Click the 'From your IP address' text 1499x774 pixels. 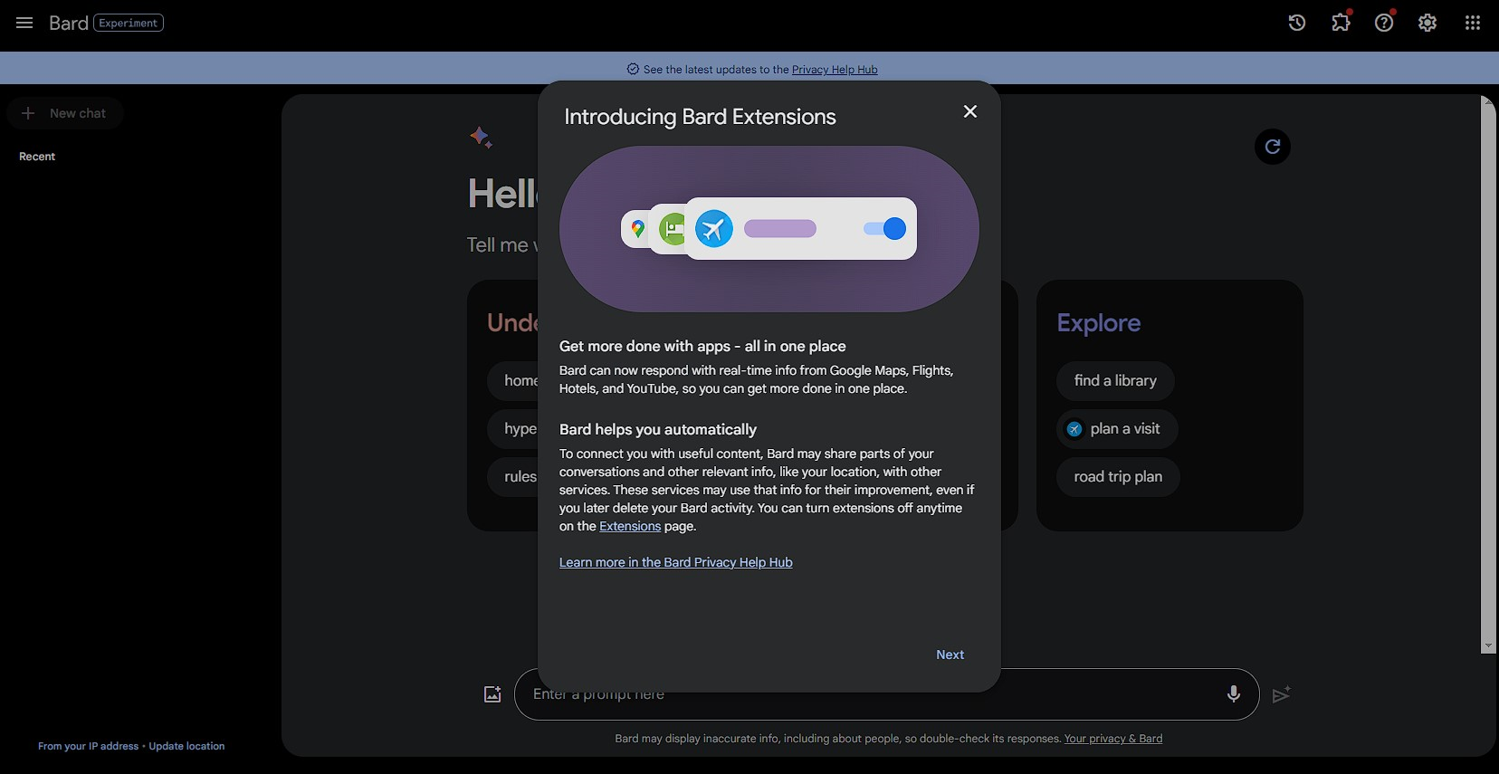pos(88,746)
